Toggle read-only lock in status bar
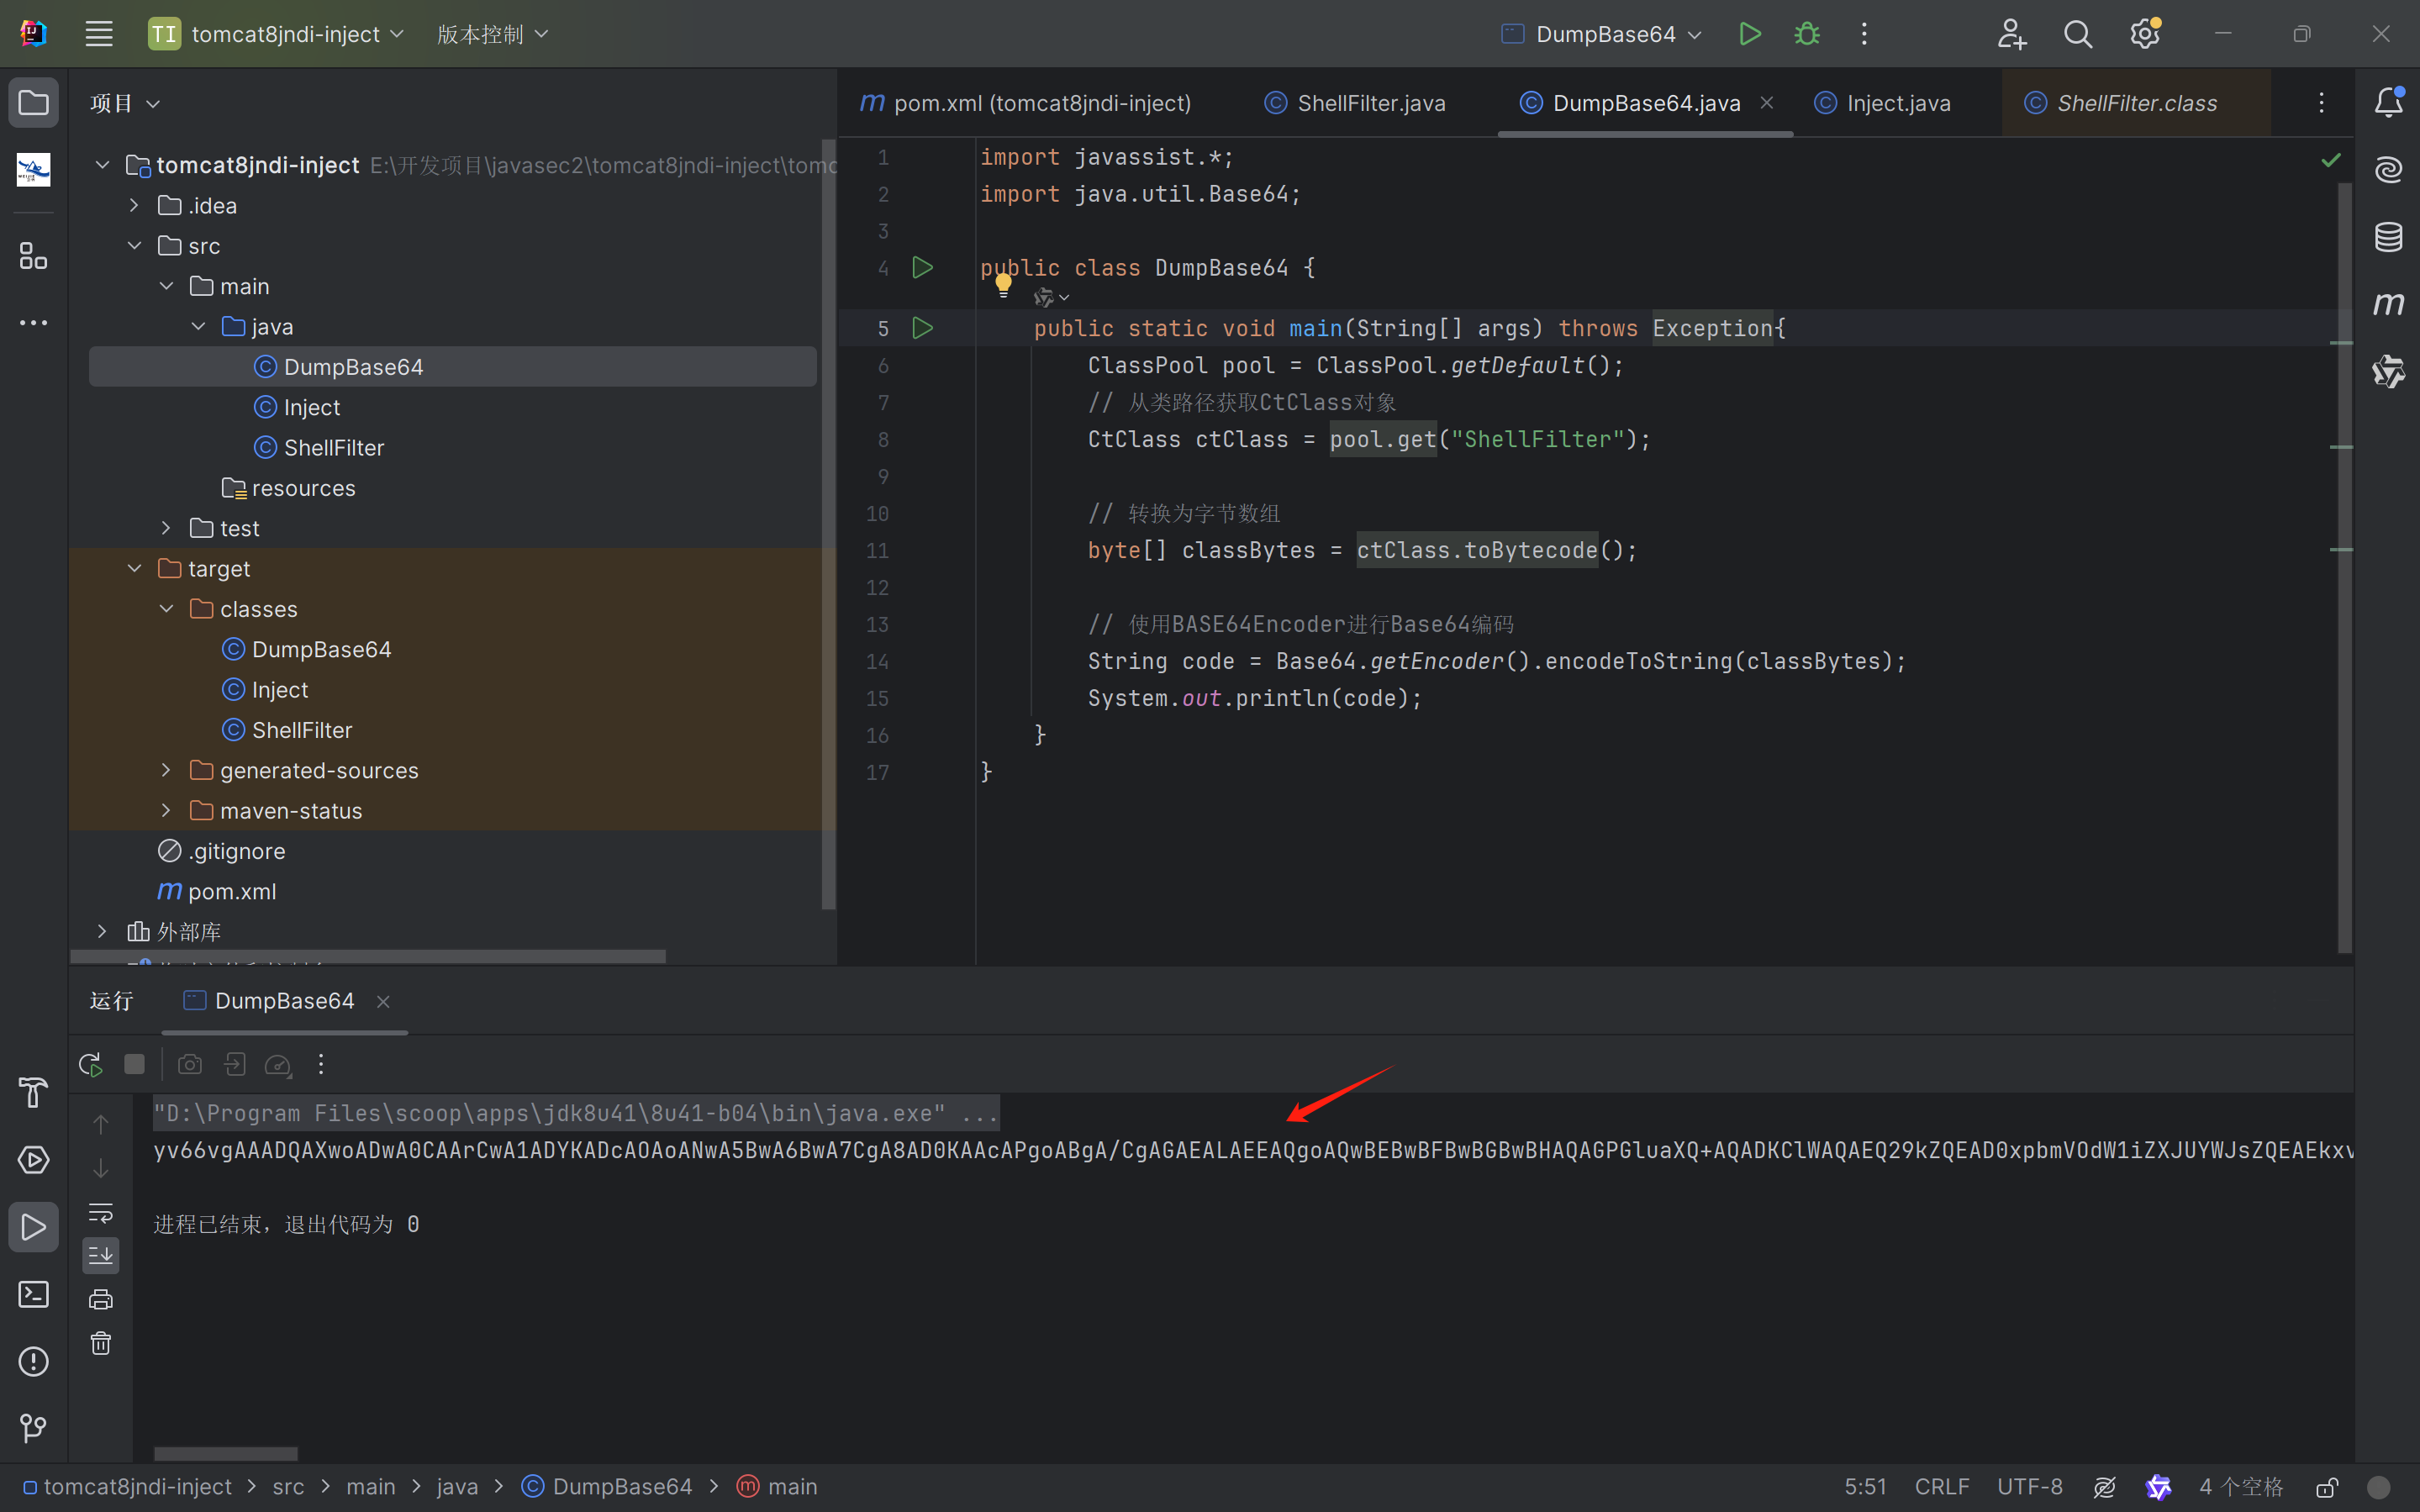 tap(2327, 1487)
